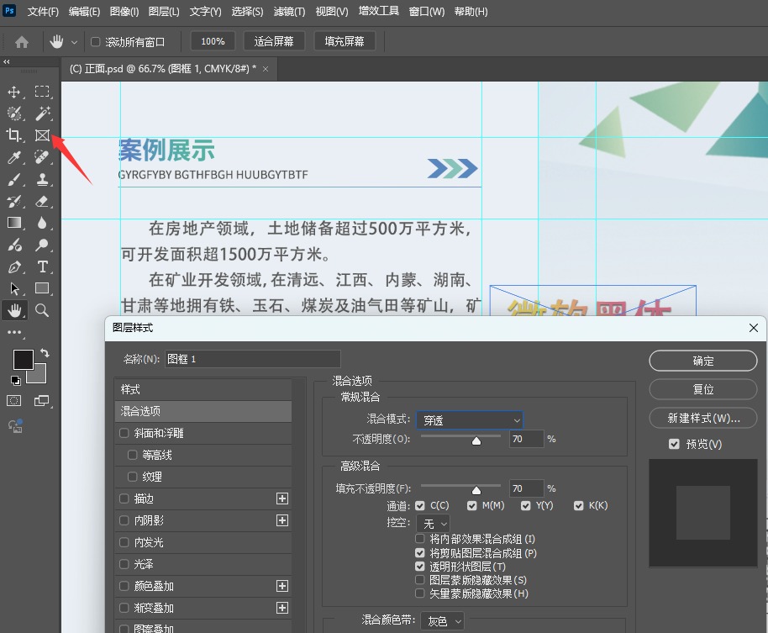Select the Move tool
The image size is (768, 633).
pyautogui.click(x=14, y=92)
